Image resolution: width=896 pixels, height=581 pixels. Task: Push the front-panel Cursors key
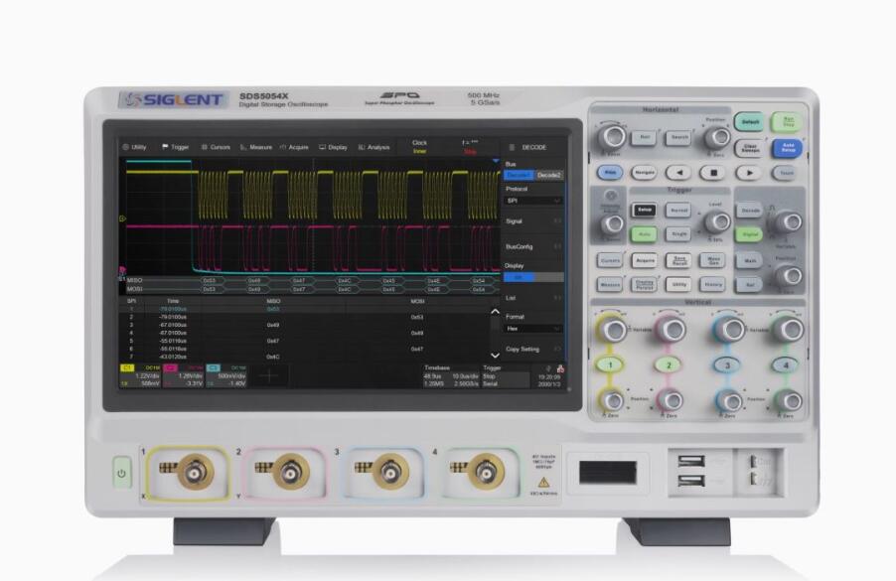tap(610, 260)
